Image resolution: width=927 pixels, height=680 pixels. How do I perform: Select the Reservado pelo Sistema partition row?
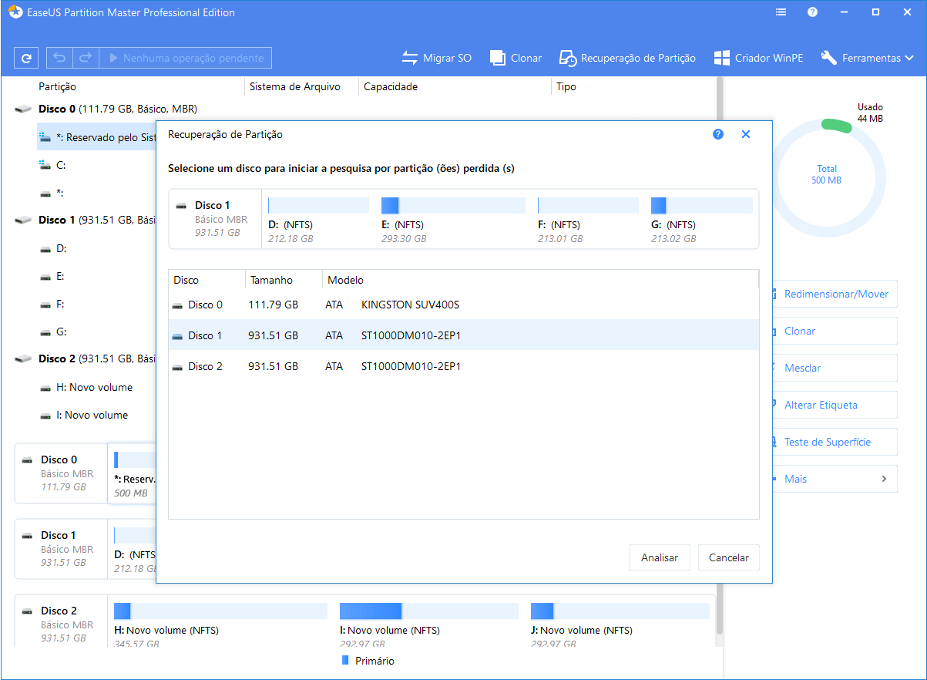[x=97, y=137]
